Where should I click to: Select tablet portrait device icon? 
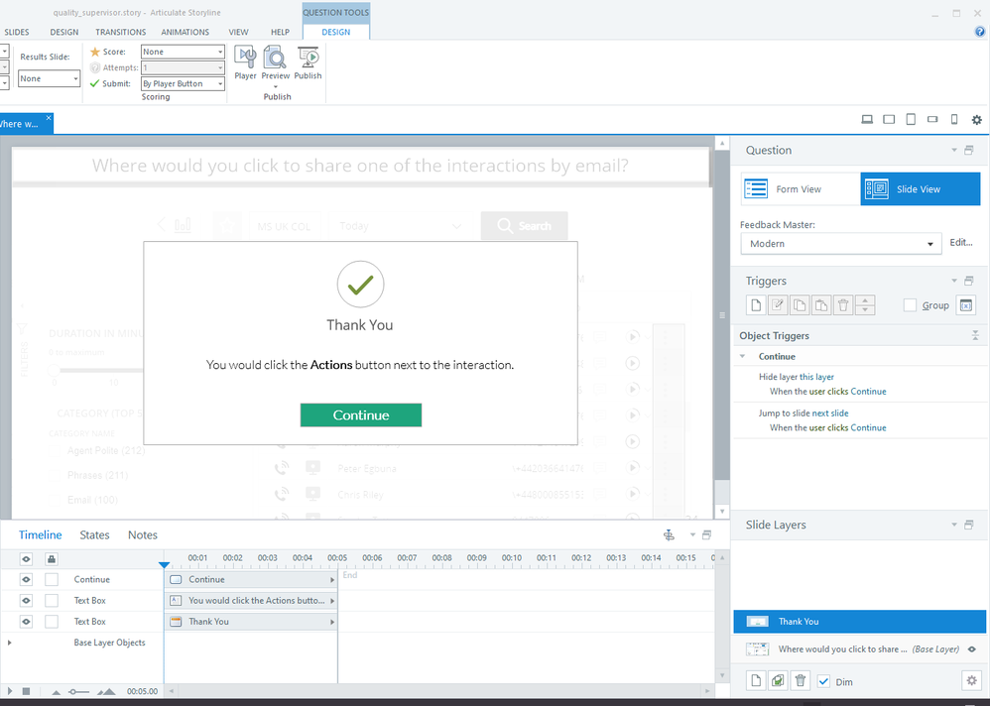tap(911, 119)
